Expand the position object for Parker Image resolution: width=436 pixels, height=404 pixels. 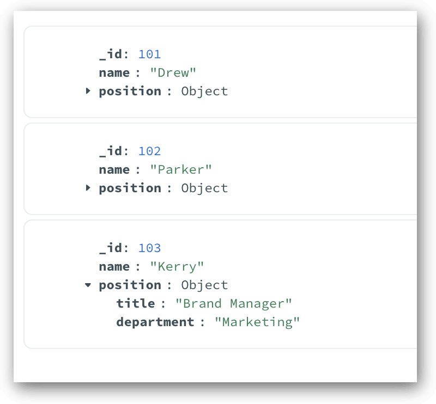88,188
